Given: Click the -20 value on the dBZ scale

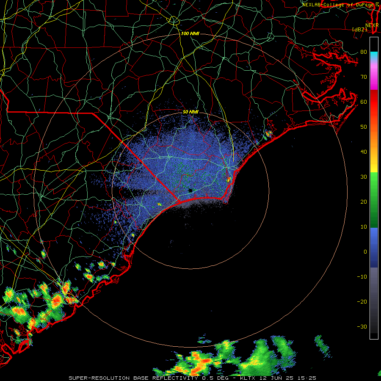Looking at the screenshot, I should (362, 302).
